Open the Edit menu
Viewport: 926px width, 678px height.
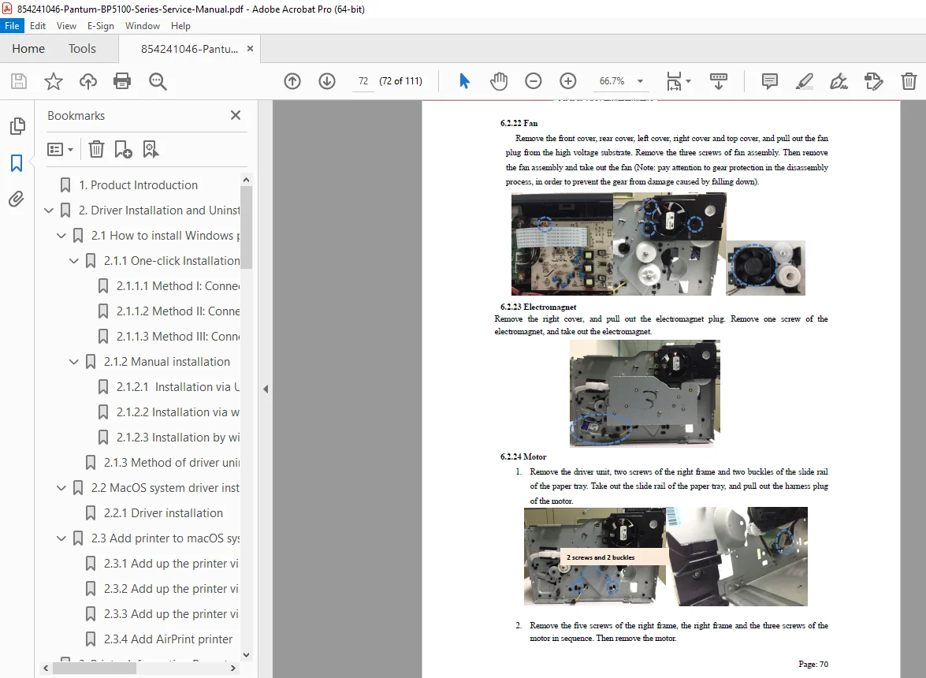pyautogui.click(x=38, y=25)
